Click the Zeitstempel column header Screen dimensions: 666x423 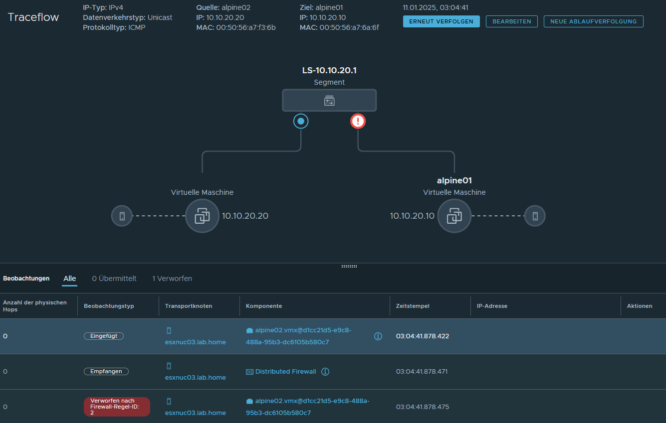point(413,306)
